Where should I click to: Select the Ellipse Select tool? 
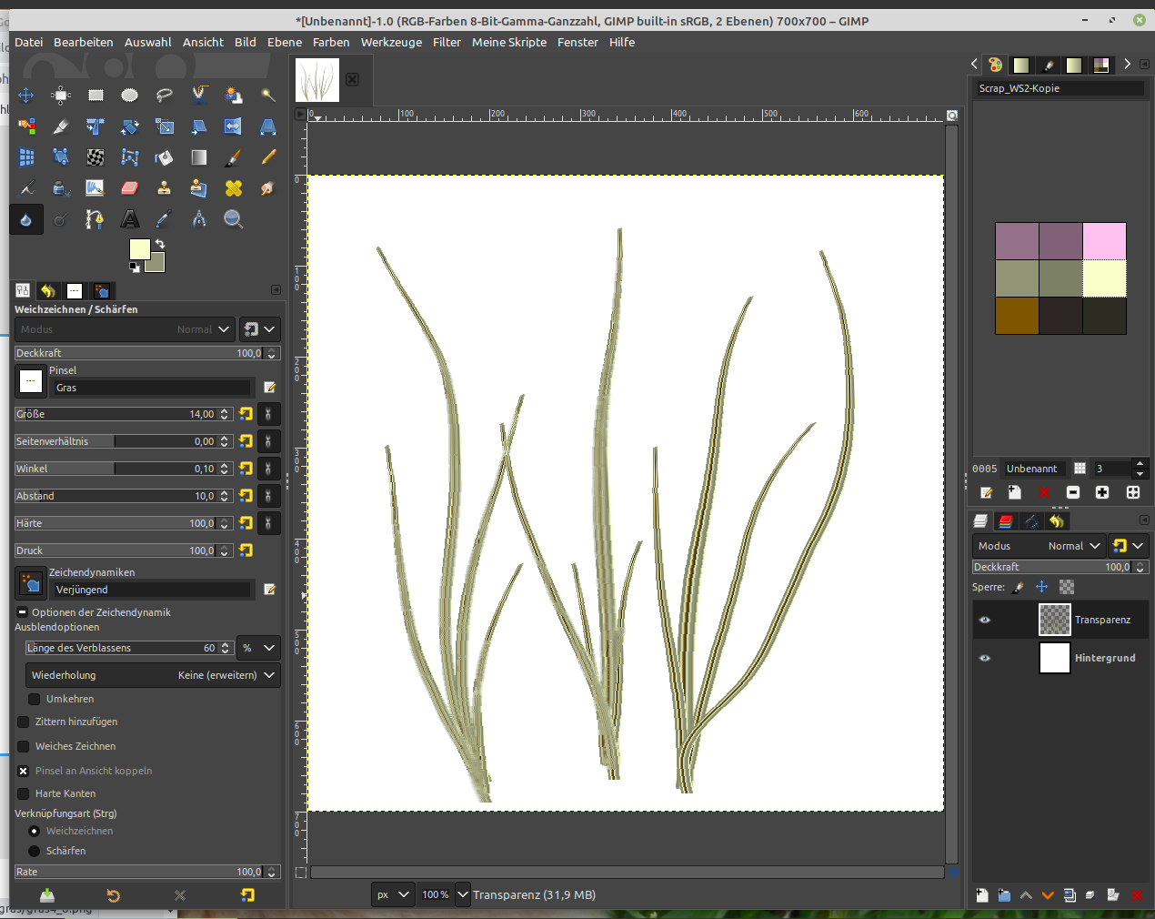pyautogui.click(x=129, y=95)
